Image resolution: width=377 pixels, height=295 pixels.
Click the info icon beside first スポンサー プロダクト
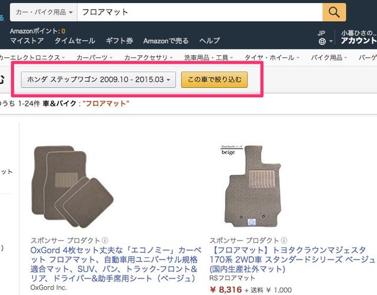coord(105,240)
